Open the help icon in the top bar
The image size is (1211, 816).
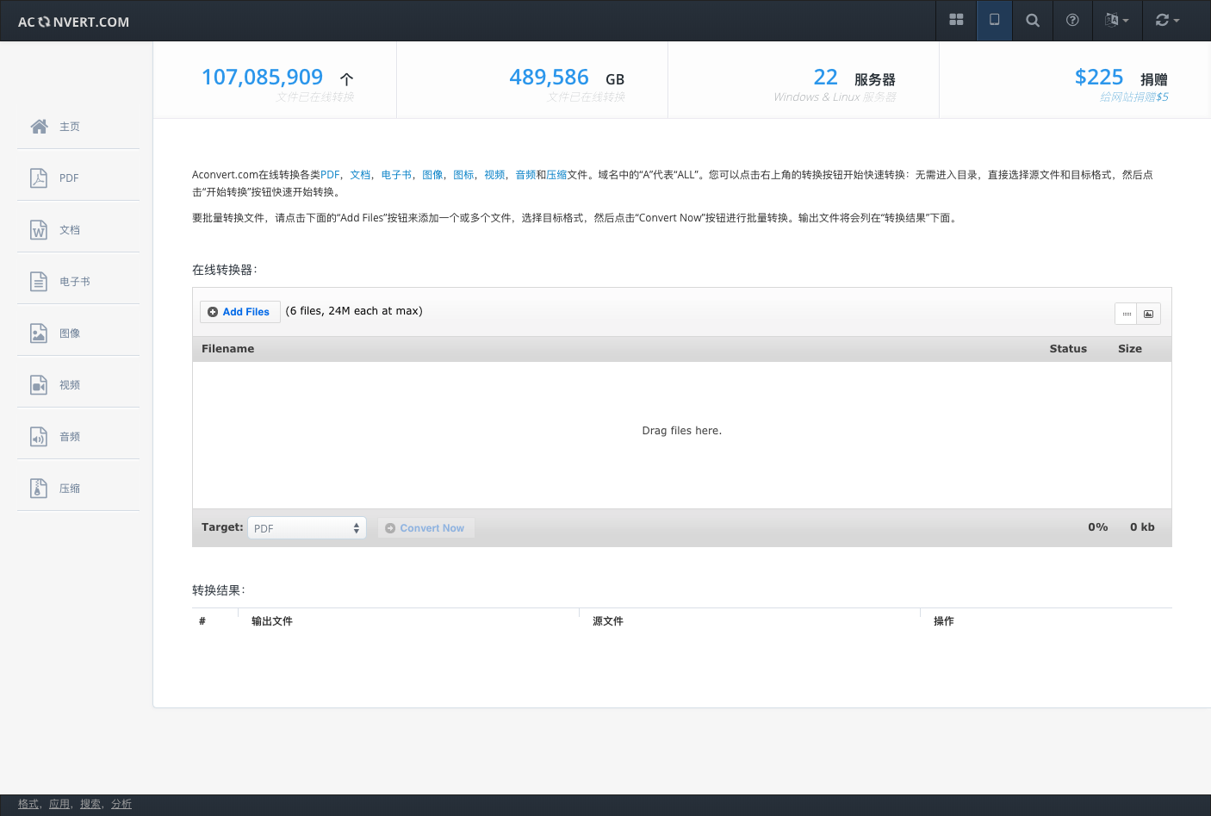tap(1072, 20)
